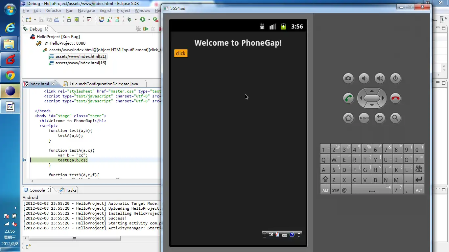Open the Run launch dropdown arrow
Viewport: 449px width, 252px height.
[x=149, y=20]
